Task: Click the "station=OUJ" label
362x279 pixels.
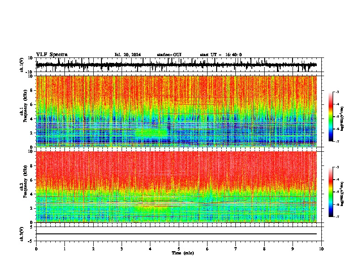Action: (169, 55)
